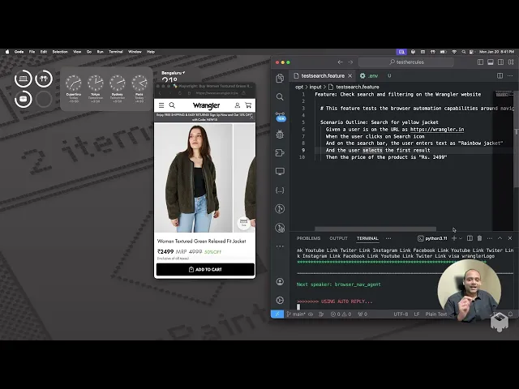
Task: Click the Wrangler logo on the site
Action: [206, 105]
